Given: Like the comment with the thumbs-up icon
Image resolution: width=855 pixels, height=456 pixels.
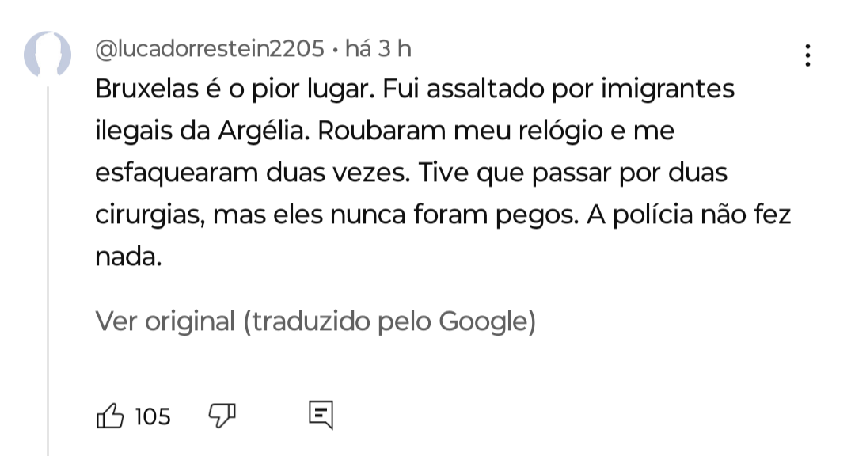Looking at the screenshot, I should click(110, 415).
